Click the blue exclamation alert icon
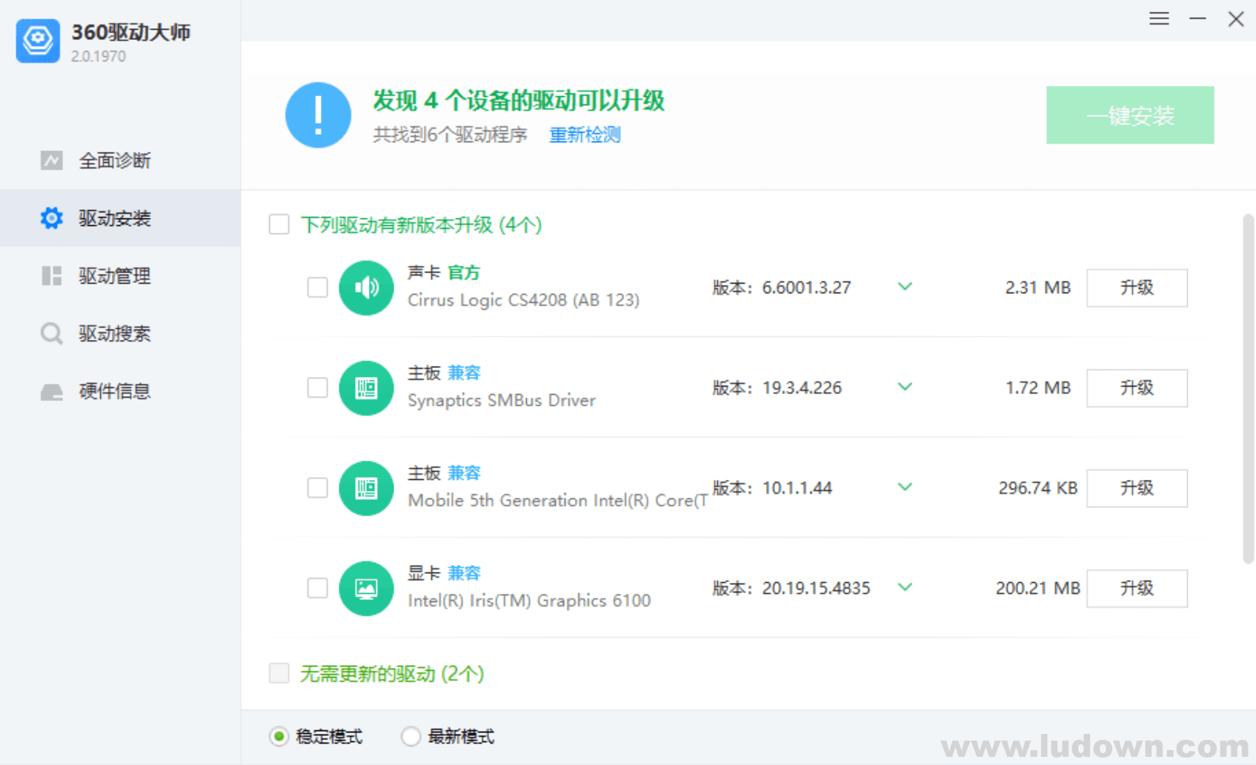The height and width of the screenshot is (765, 1256). [x=318, y=115]
